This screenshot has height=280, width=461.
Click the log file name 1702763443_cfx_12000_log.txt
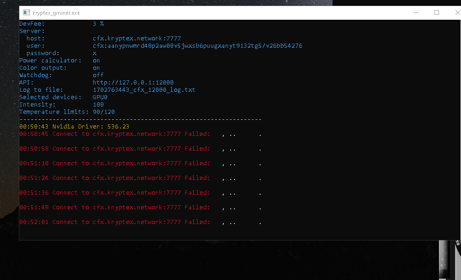click(144, 90)
